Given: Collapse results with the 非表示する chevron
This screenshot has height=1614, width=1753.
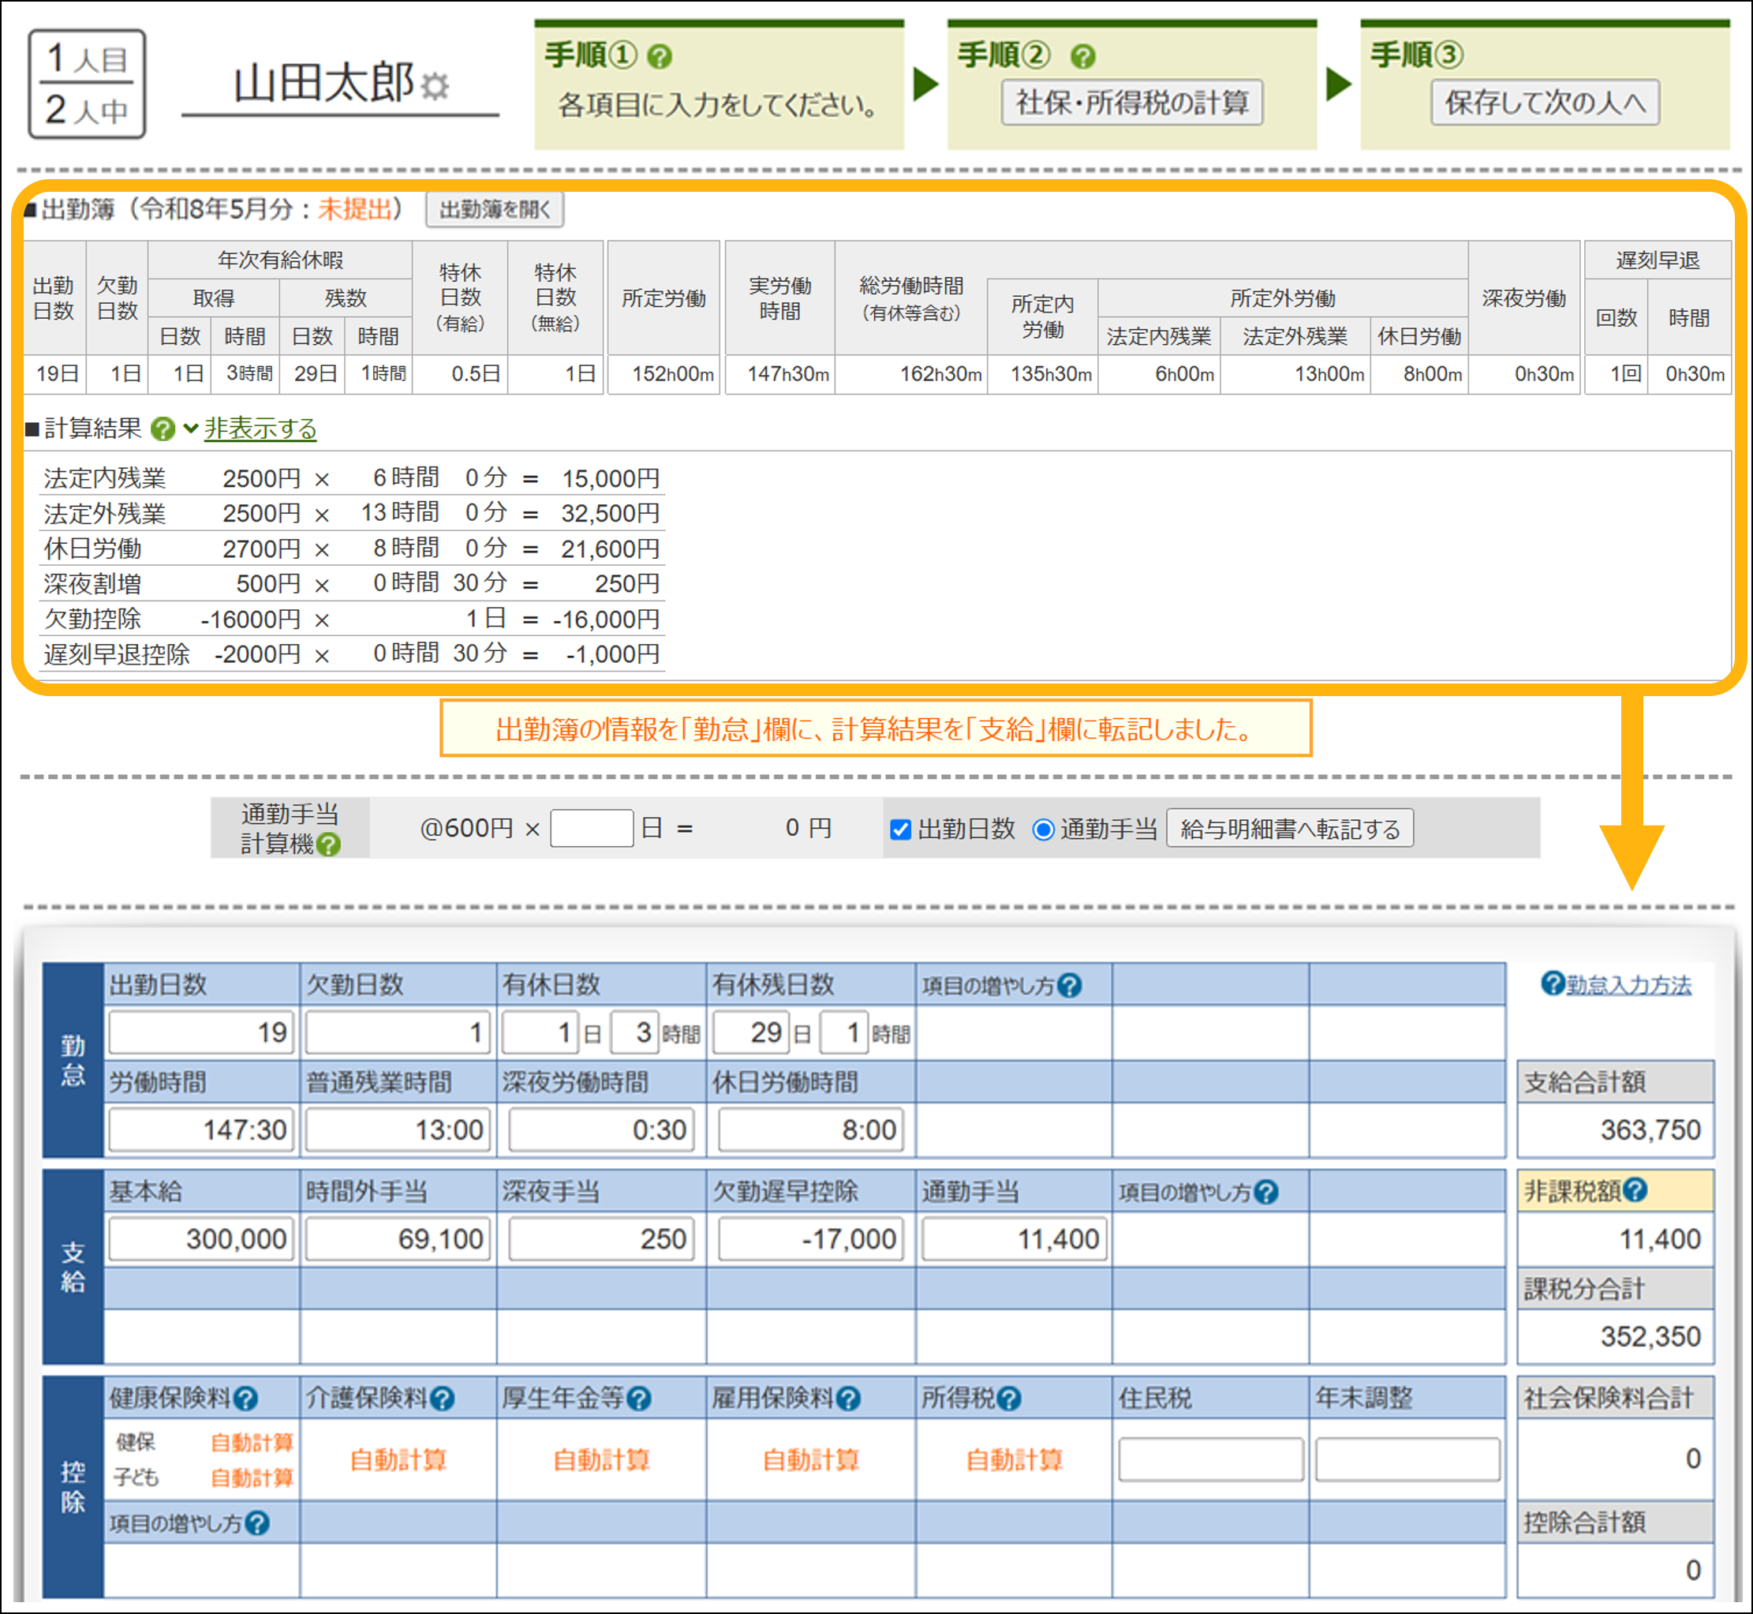Looking at the screenshot, I should point(190,428).
